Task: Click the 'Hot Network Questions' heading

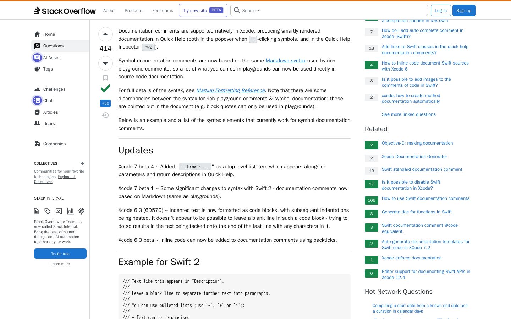Action: pyautogui.click(x=399, y=292)
